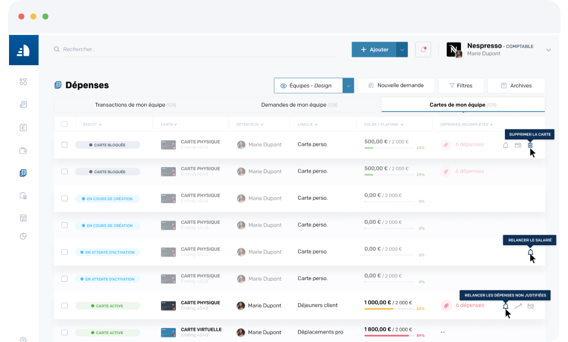Click the Rechercher search field

point(199,49)
